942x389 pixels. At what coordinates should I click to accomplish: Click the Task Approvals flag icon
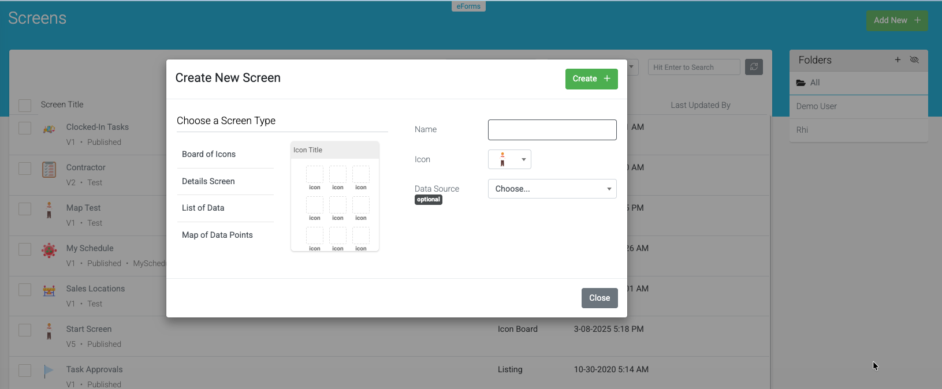[x=49, y=372]
